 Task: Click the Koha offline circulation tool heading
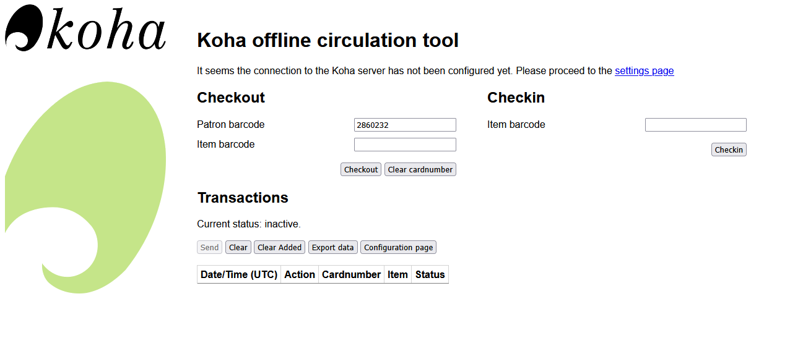point(328,40)
